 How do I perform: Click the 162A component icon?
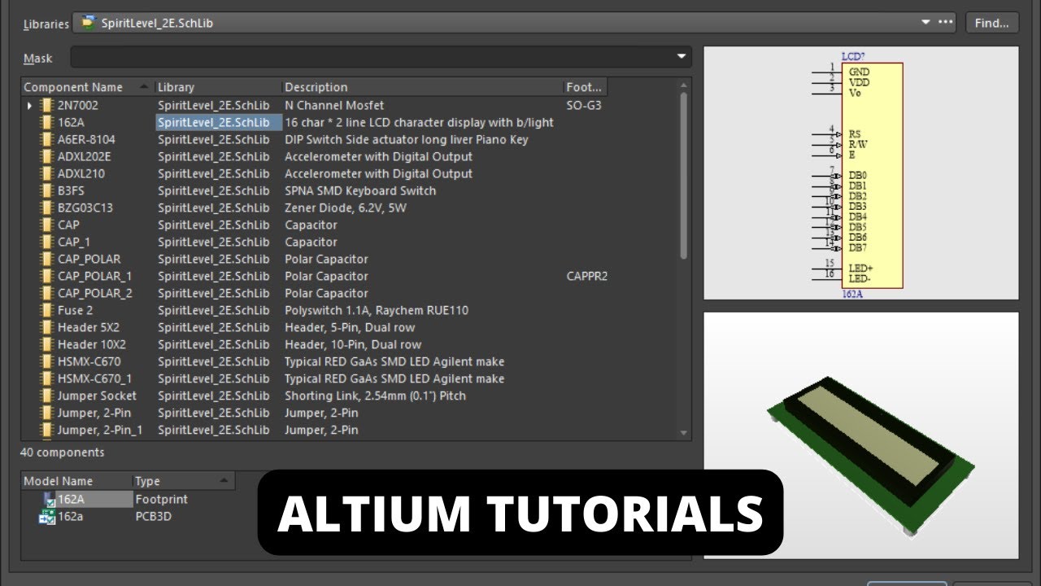point(46,122)
